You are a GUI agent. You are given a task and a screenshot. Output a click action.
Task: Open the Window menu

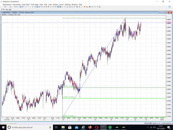point(74,4)
